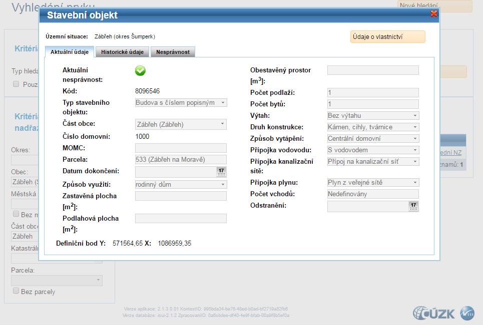Click the green Aktuální nesprávnost checkmark icon
This screenshot has height=325, width=483.
pos(140,71)
